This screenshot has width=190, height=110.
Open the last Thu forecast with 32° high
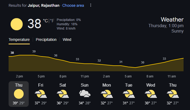173,94
